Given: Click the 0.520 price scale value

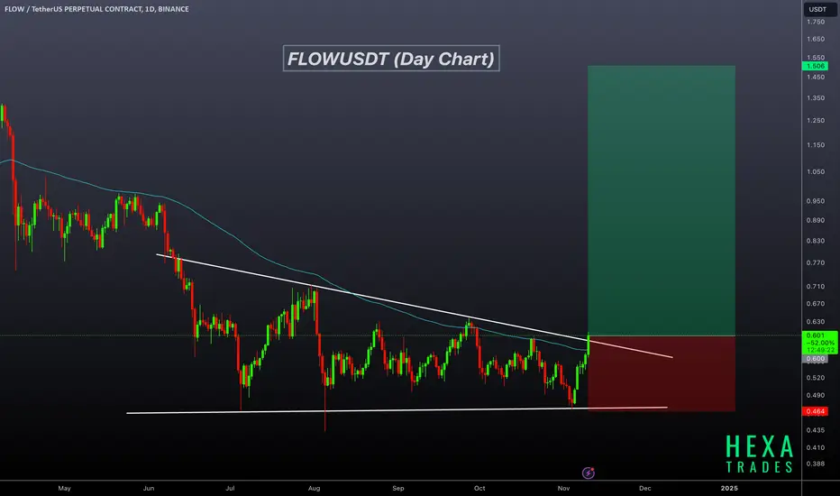Looking at the screenshot, I should pos(816,378).
